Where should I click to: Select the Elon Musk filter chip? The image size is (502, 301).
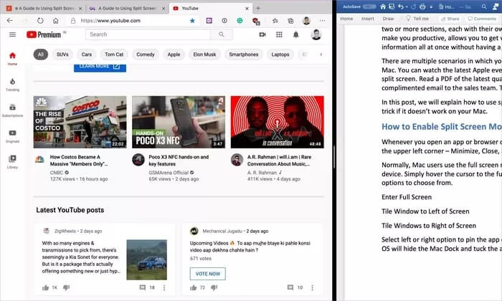204,54
